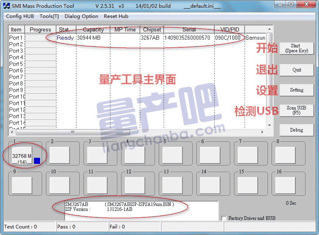This screenshot has width=319, height=235.
Task: Click the MP Time column header
Action: click(125, 30)
